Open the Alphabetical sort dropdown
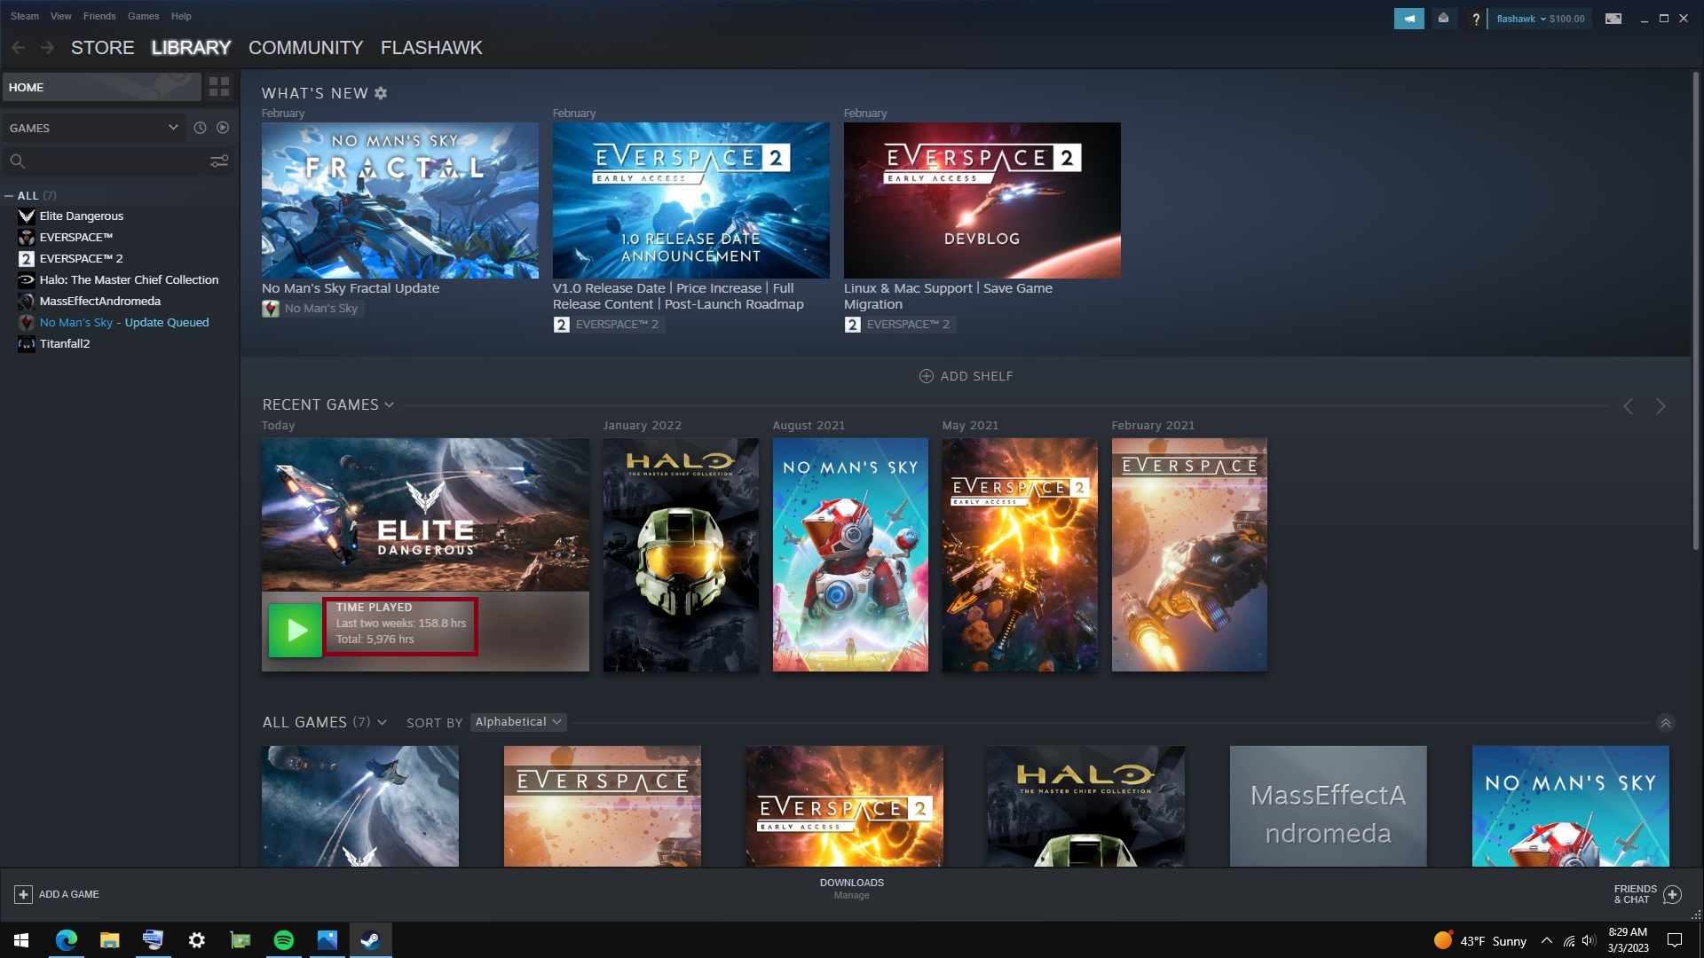1704x958 pixels. pyautogui.click(x=518, y=722)
